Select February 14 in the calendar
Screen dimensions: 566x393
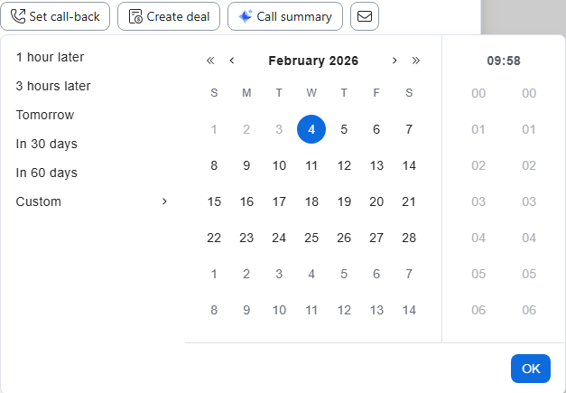[409, 165]
